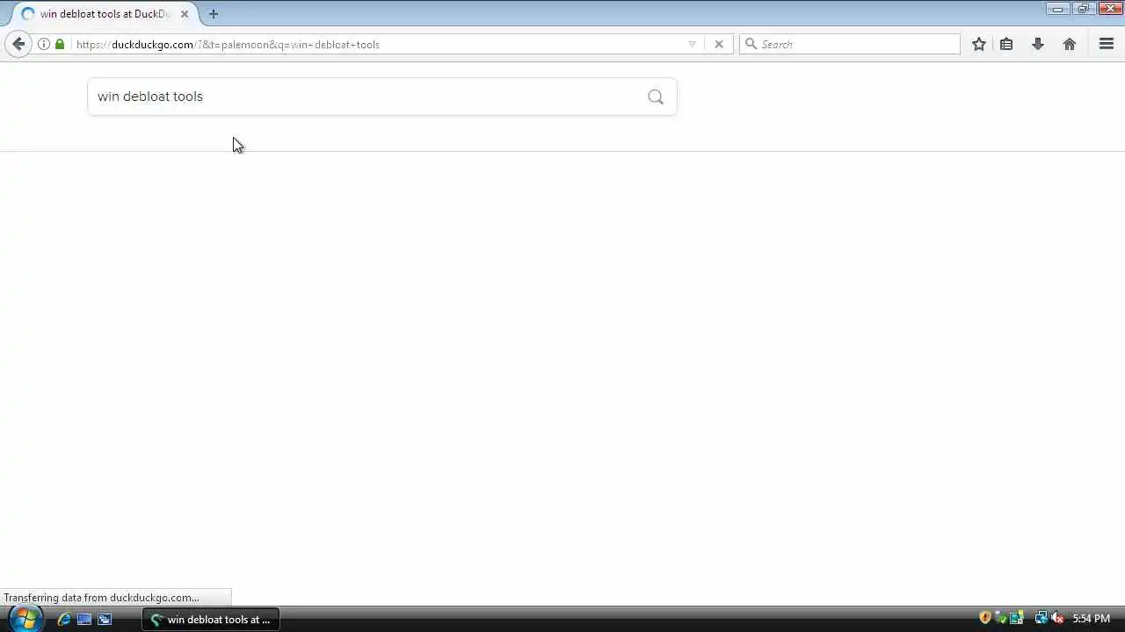Click the 5:54 PM clock

point(1091,619)
